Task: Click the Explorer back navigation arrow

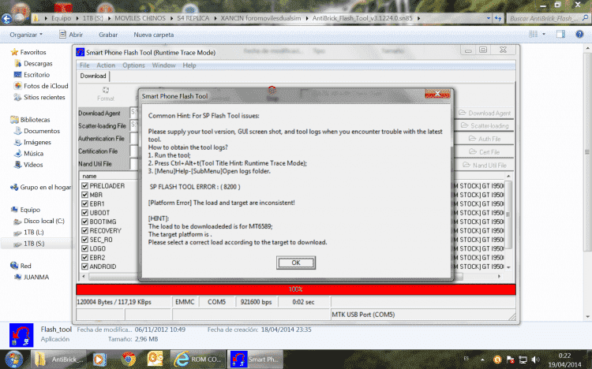Action: pos(6,18)
